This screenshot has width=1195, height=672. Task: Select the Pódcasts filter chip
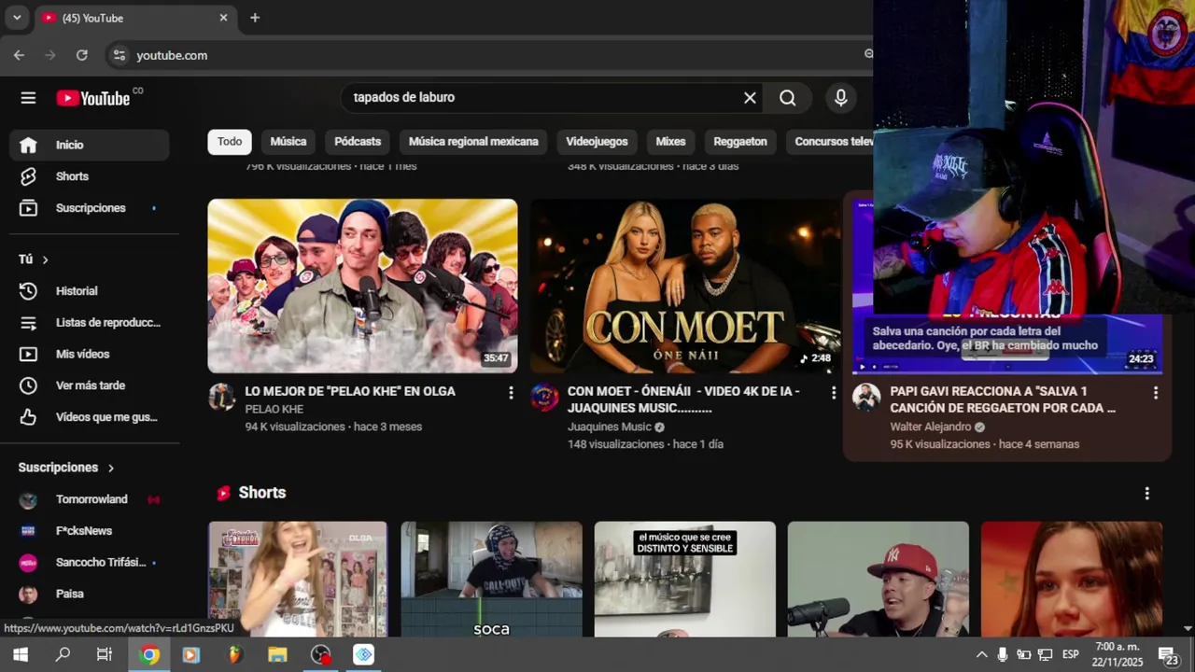(x=358, y=142)
